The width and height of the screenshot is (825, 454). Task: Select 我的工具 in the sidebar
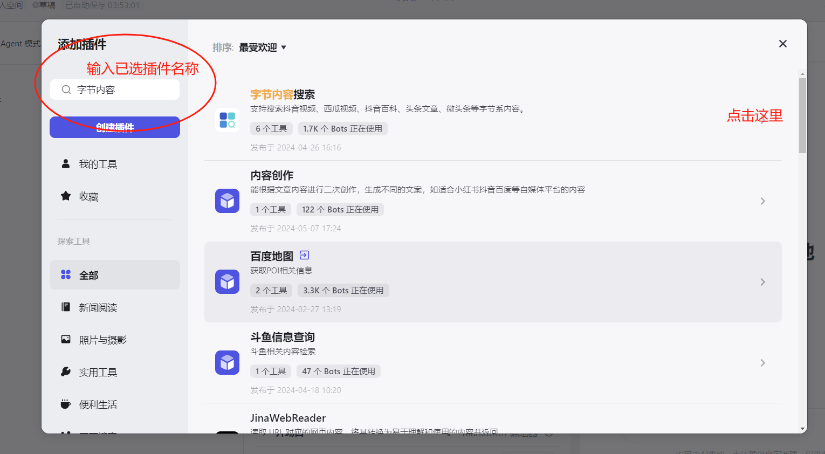pos(98,164)
